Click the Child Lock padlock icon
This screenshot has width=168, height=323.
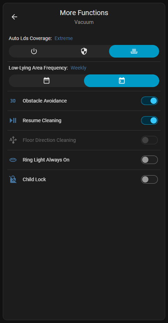[13, 179]
